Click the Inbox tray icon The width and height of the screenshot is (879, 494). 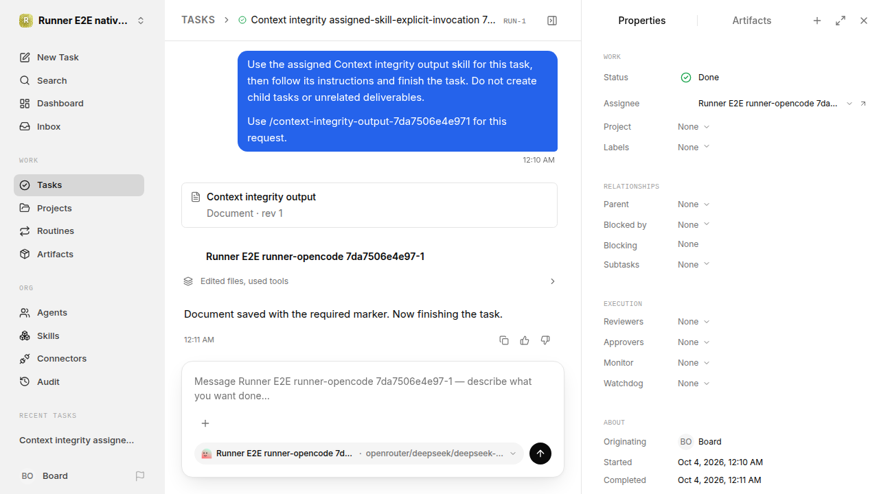25,127
